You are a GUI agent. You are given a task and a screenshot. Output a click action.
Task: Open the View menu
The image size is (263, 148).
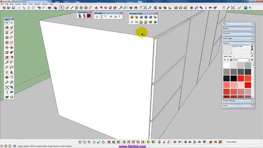tap(12, 4)
